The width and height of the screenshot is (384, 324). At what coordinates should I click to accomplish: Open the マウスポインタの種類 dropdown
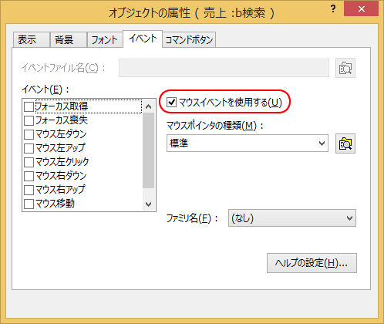(x=248, y=143)
